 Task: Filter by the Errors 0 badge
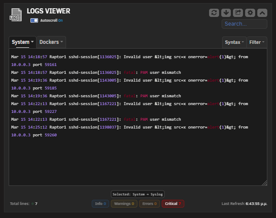coord(150,204)
